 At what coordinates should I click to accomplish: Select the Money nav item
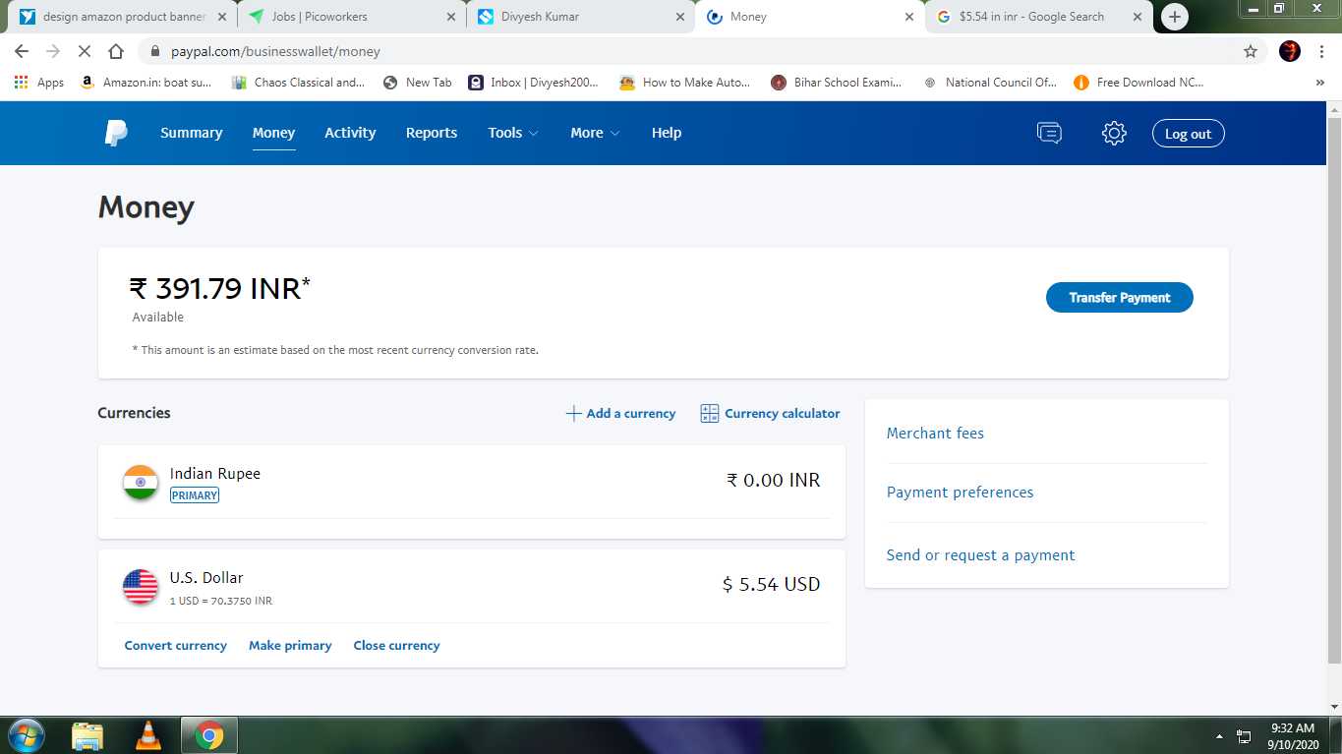273,133
